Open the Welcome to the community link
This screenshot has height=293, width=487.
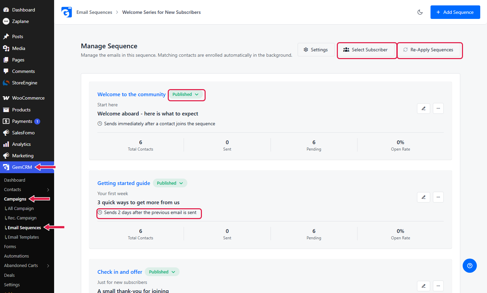click(132, 95)
